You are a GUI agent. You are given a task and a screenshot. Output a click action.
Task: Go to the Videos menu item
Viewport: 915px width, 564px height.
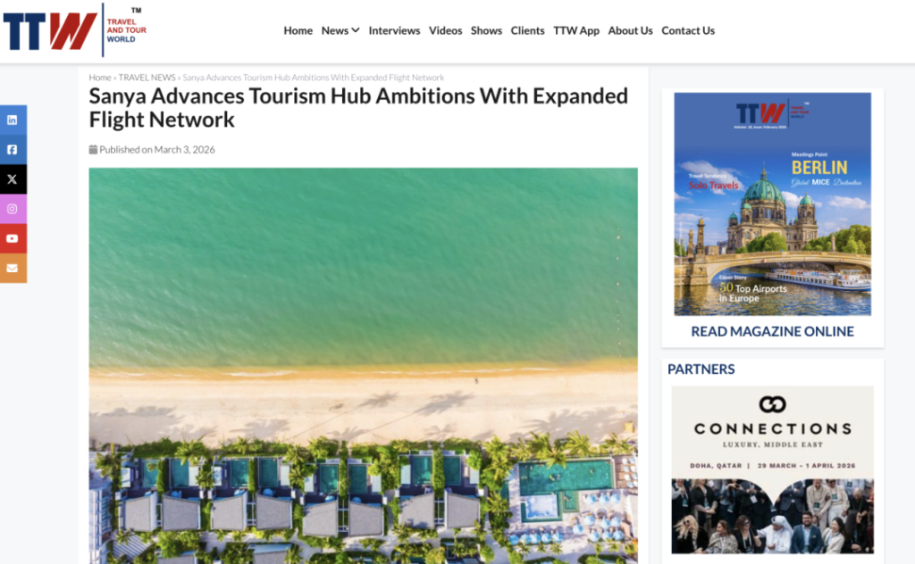click(x=445, y=30)
